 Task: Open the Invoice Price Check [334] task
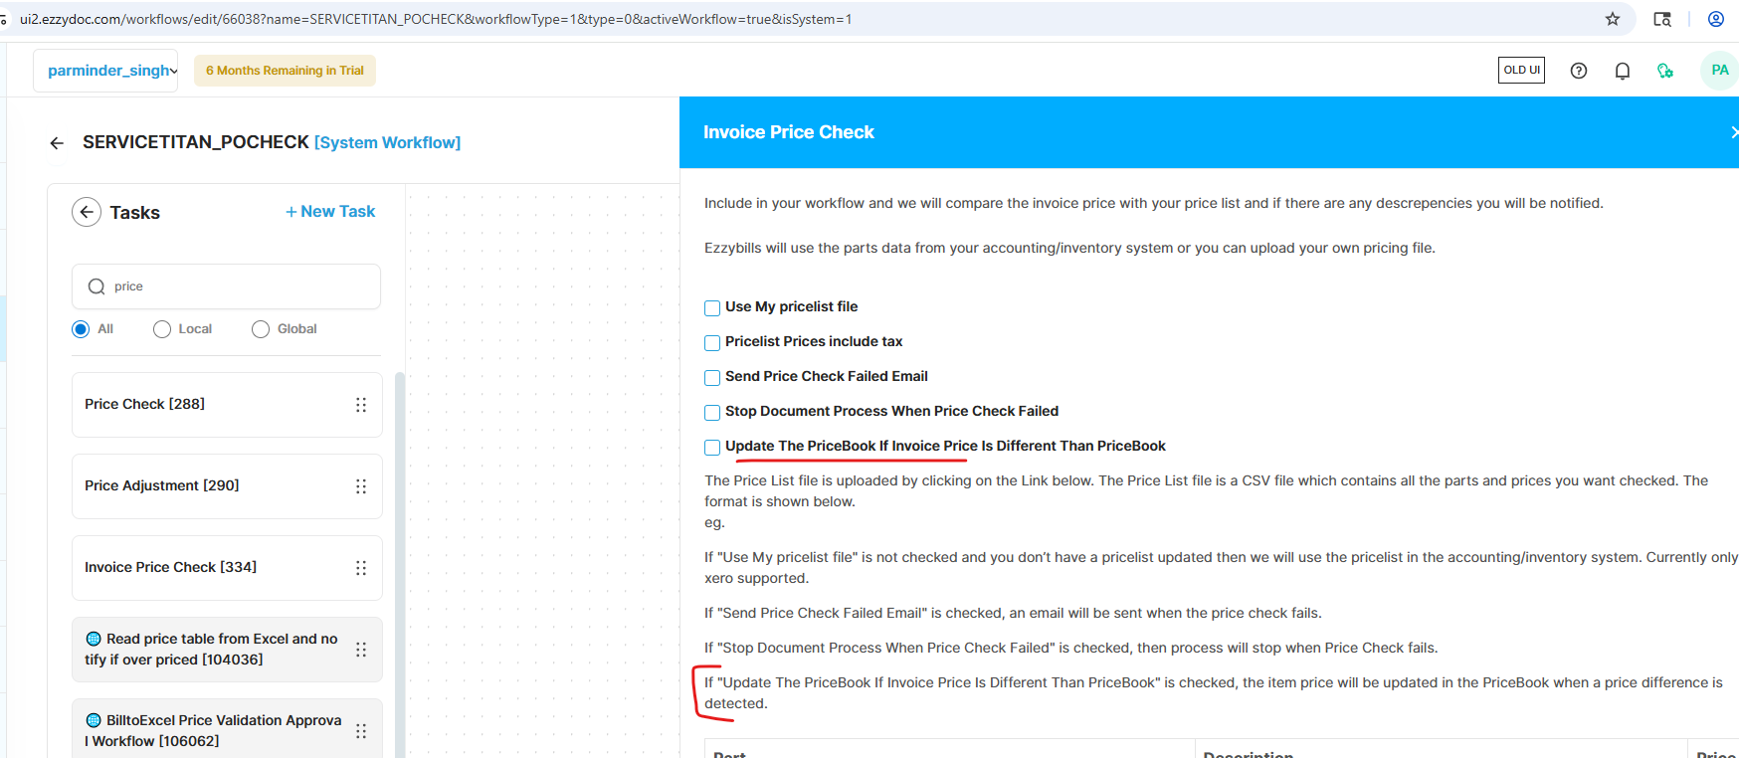tap(227, 568)
